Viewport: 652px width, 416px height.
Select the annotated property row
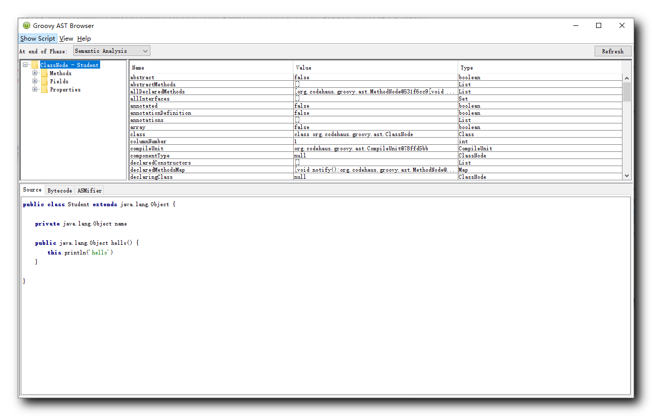376,106
